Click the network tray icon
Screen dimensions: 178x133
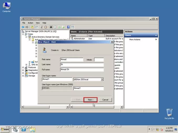157,129
